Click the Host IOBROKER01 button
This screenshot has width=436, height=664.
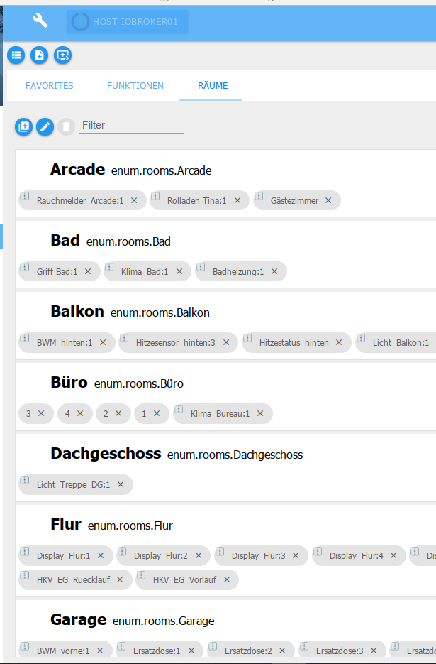[128, 21]
